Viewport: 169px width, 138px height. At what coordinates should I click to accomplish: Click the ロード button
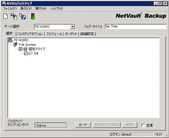point(83,125)
